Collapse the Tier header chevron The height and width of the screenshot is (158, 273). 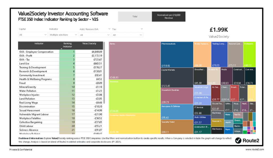pyautogui.click(x=142, y=29)
